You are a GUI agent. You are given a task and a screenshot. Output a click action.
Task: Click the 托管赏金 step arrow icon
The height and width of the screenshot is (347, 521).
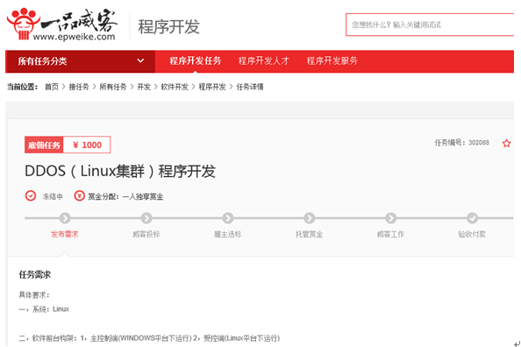tap(310, 218)
